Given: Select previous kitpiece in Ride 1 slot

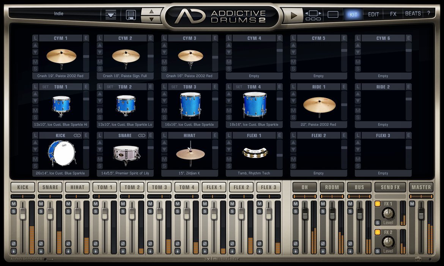Looking at the screenshot, I should tap(293, 94).
